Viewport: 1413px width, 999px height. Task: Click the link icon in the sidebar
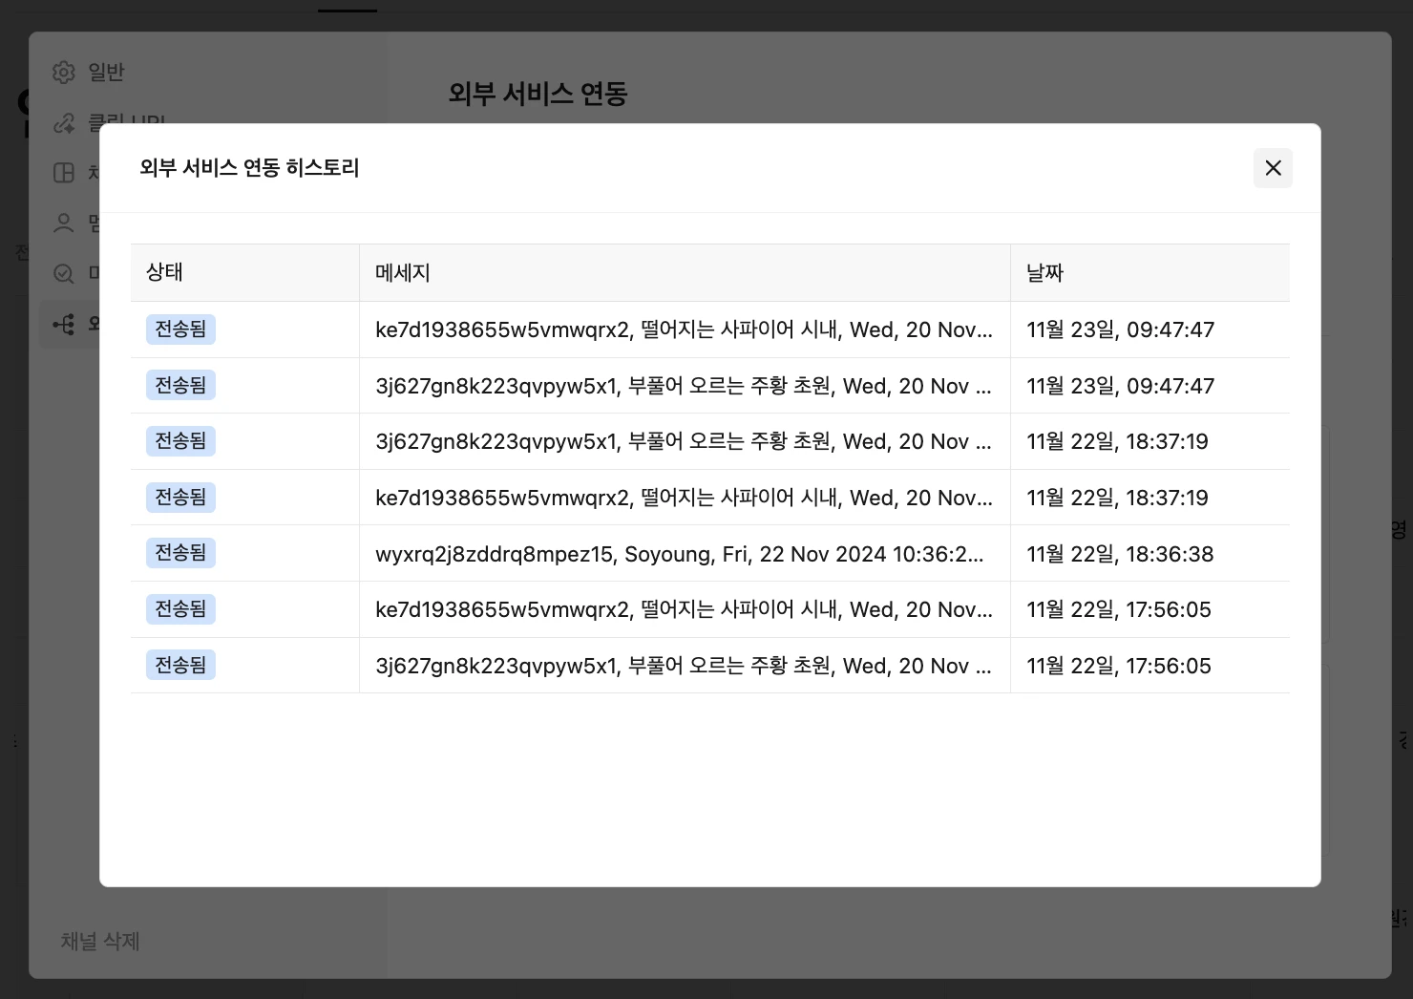[64, 122]
